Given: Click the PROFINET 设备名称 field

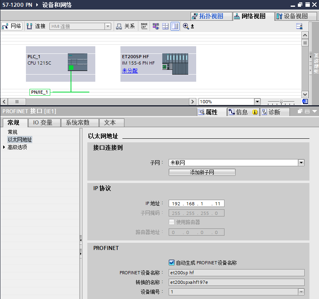Looking at the screenshot, I should [x=236, y=273].
